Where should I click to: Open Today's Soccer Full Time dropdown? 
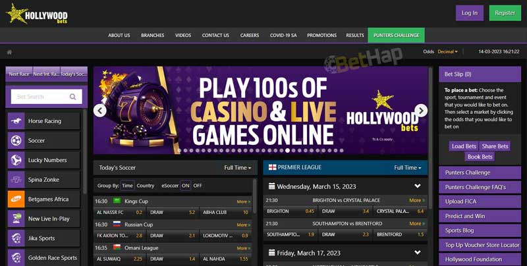(237, 168)
